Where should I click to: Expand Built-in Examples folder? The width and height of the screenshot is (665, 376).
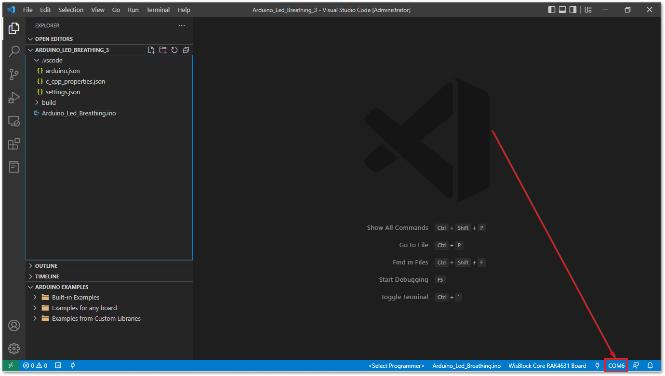(x=109, y=297)
